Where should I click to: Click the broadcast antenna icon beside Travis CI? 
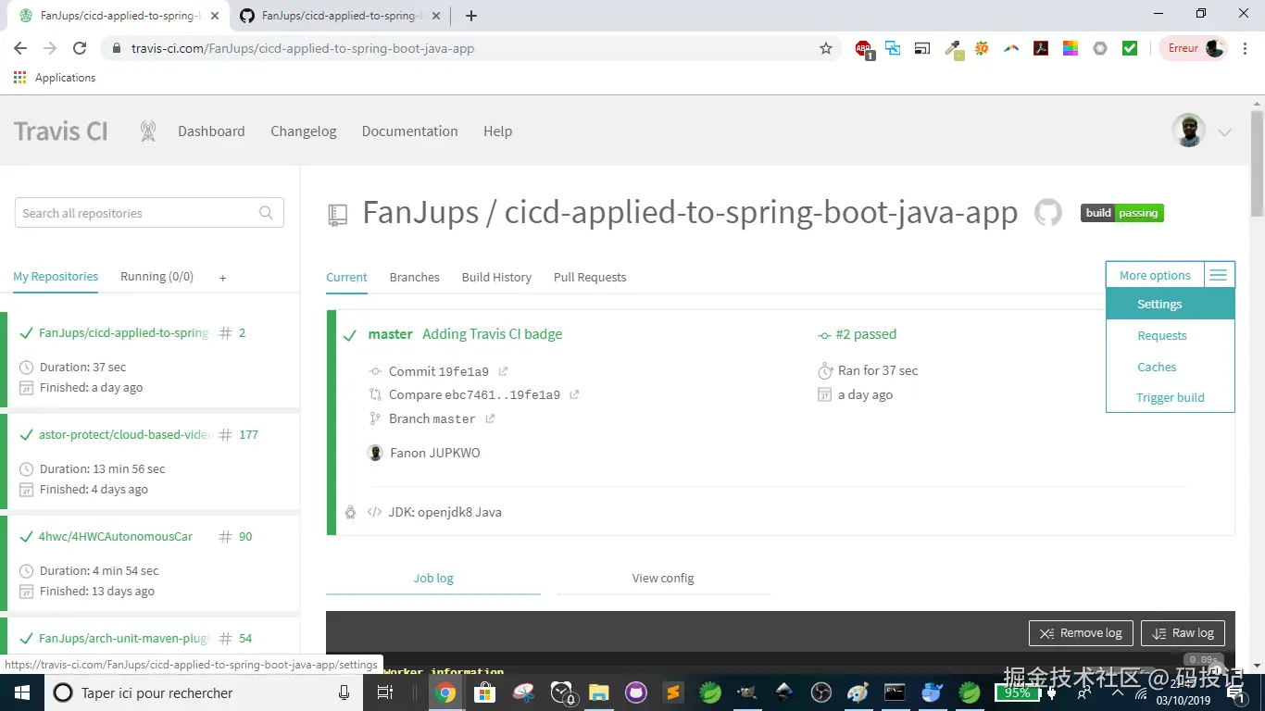148,131
